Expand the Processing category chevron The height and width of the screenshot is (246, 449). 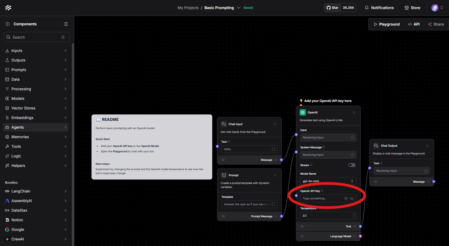(65, 89)
